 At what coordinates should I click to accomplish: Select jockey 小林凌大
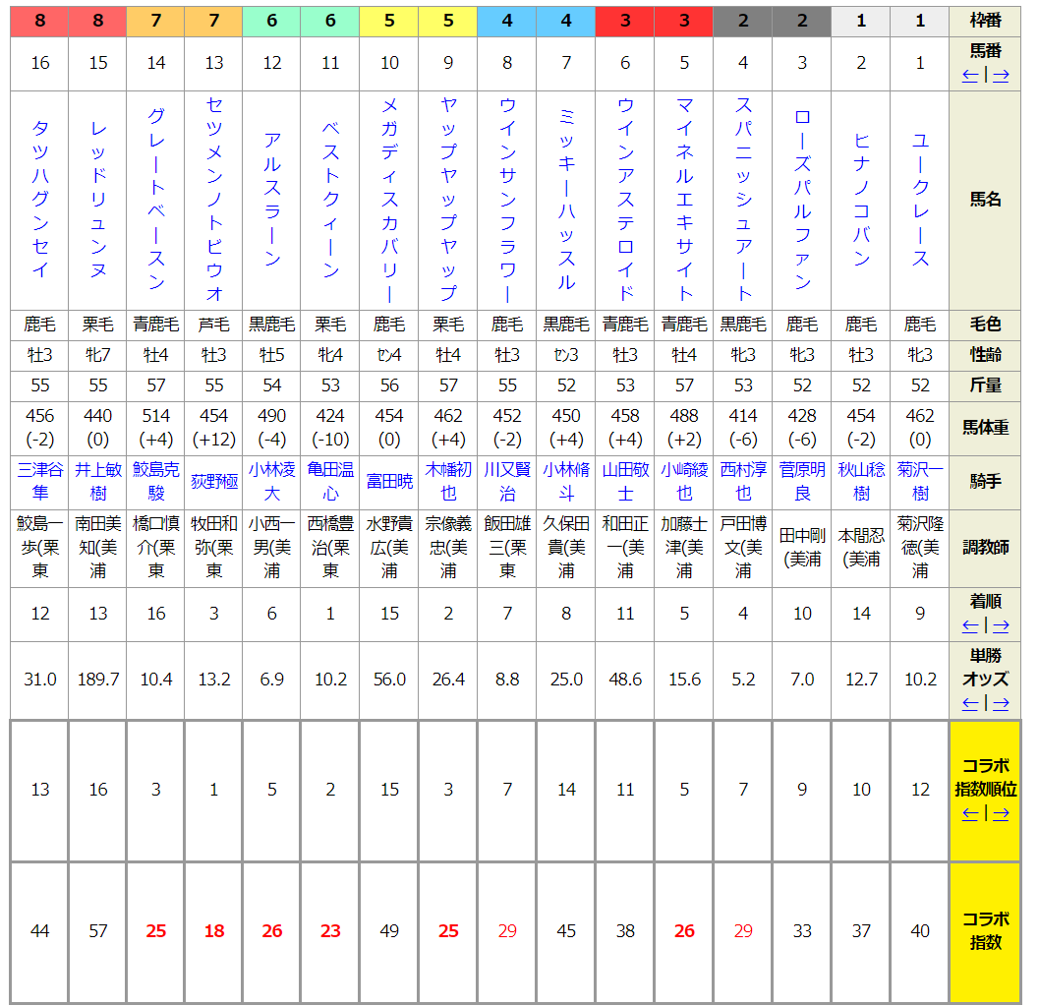coord(272,481)
